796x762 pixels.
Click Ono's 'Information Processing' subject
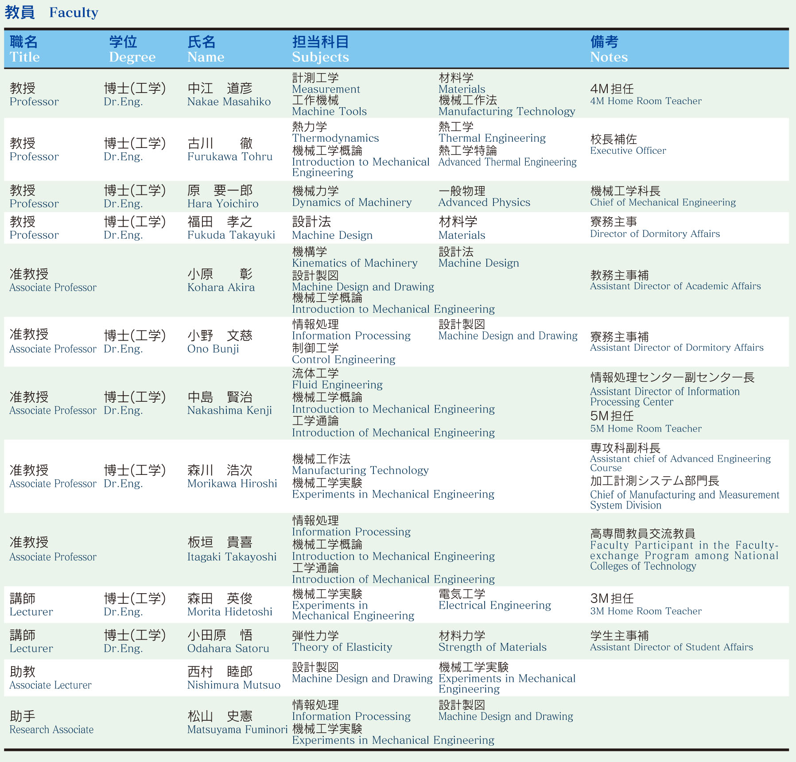pyautogui.click(x=351, y=336)
